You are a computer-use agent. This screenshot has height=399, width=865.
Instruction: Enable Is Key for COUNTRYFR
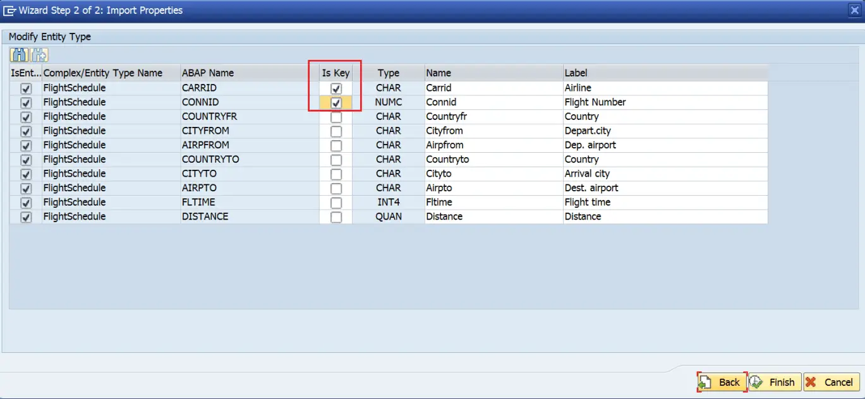coord(336,117)
